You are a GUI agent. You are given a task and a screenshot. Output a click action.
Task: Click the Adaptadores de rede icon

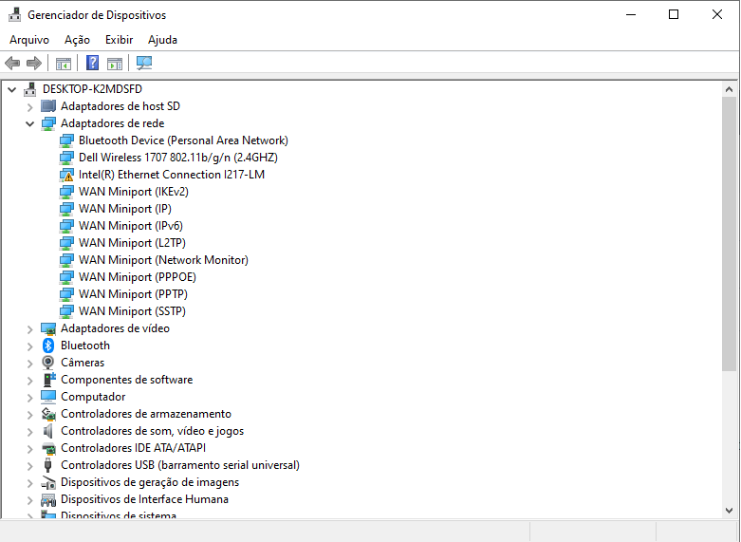click(48, 124)
